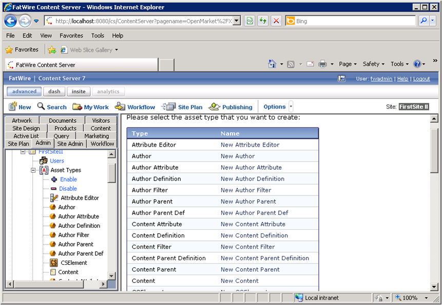Open the File menu
442x305 pixels.
[10, 35]
